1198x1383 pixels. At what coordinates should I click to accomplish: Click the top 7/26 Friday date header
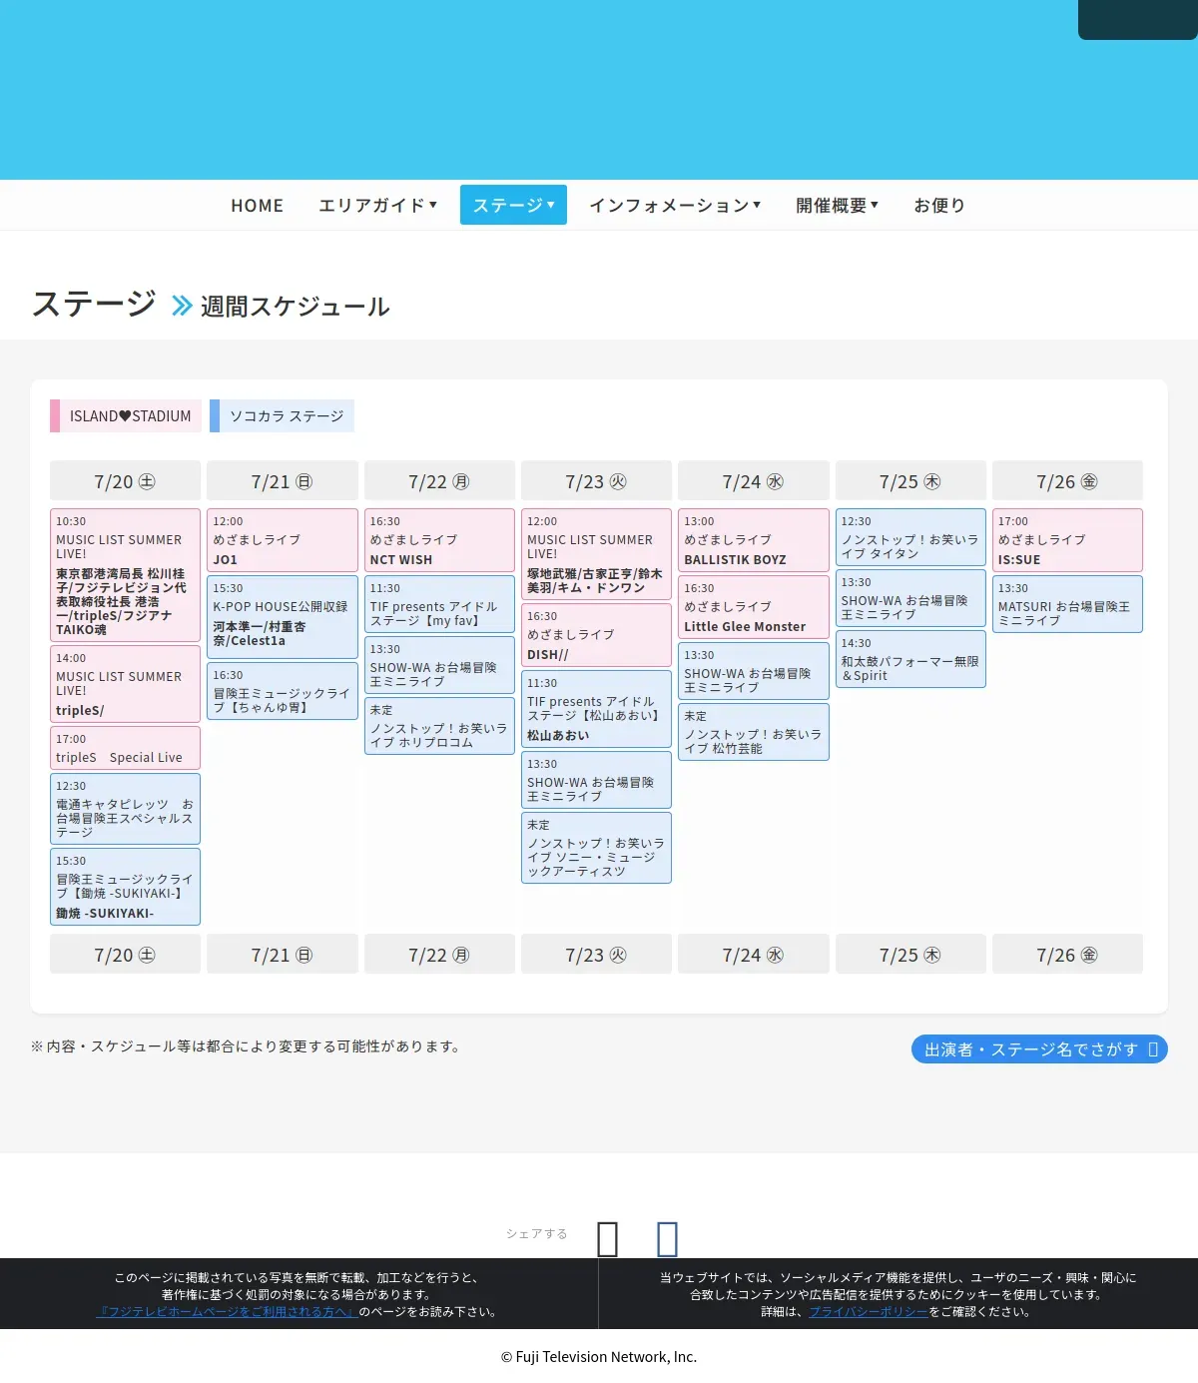[1067, 481]
